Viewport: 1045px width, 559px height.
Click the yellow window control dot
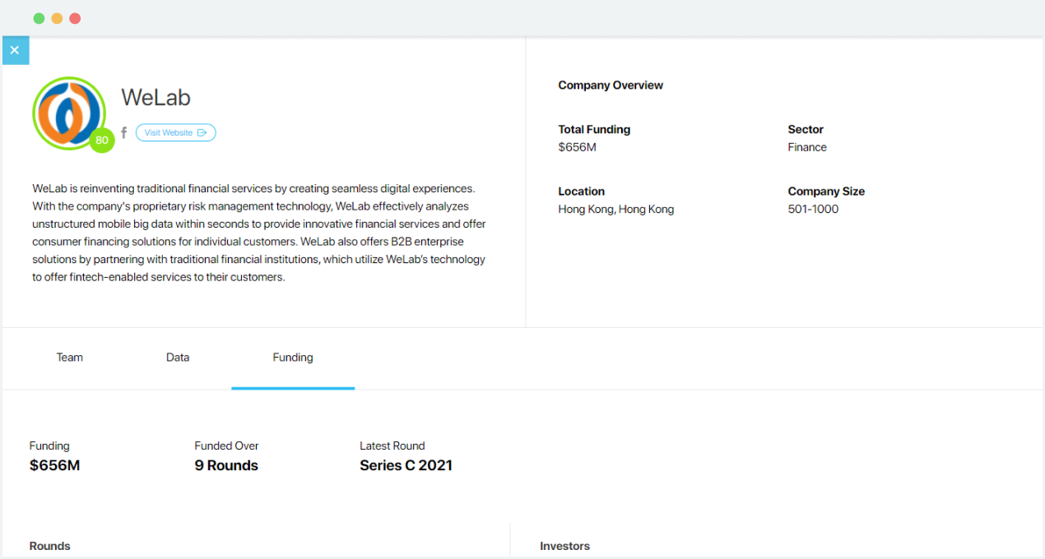pyautogui.click(x=57, y=18)
